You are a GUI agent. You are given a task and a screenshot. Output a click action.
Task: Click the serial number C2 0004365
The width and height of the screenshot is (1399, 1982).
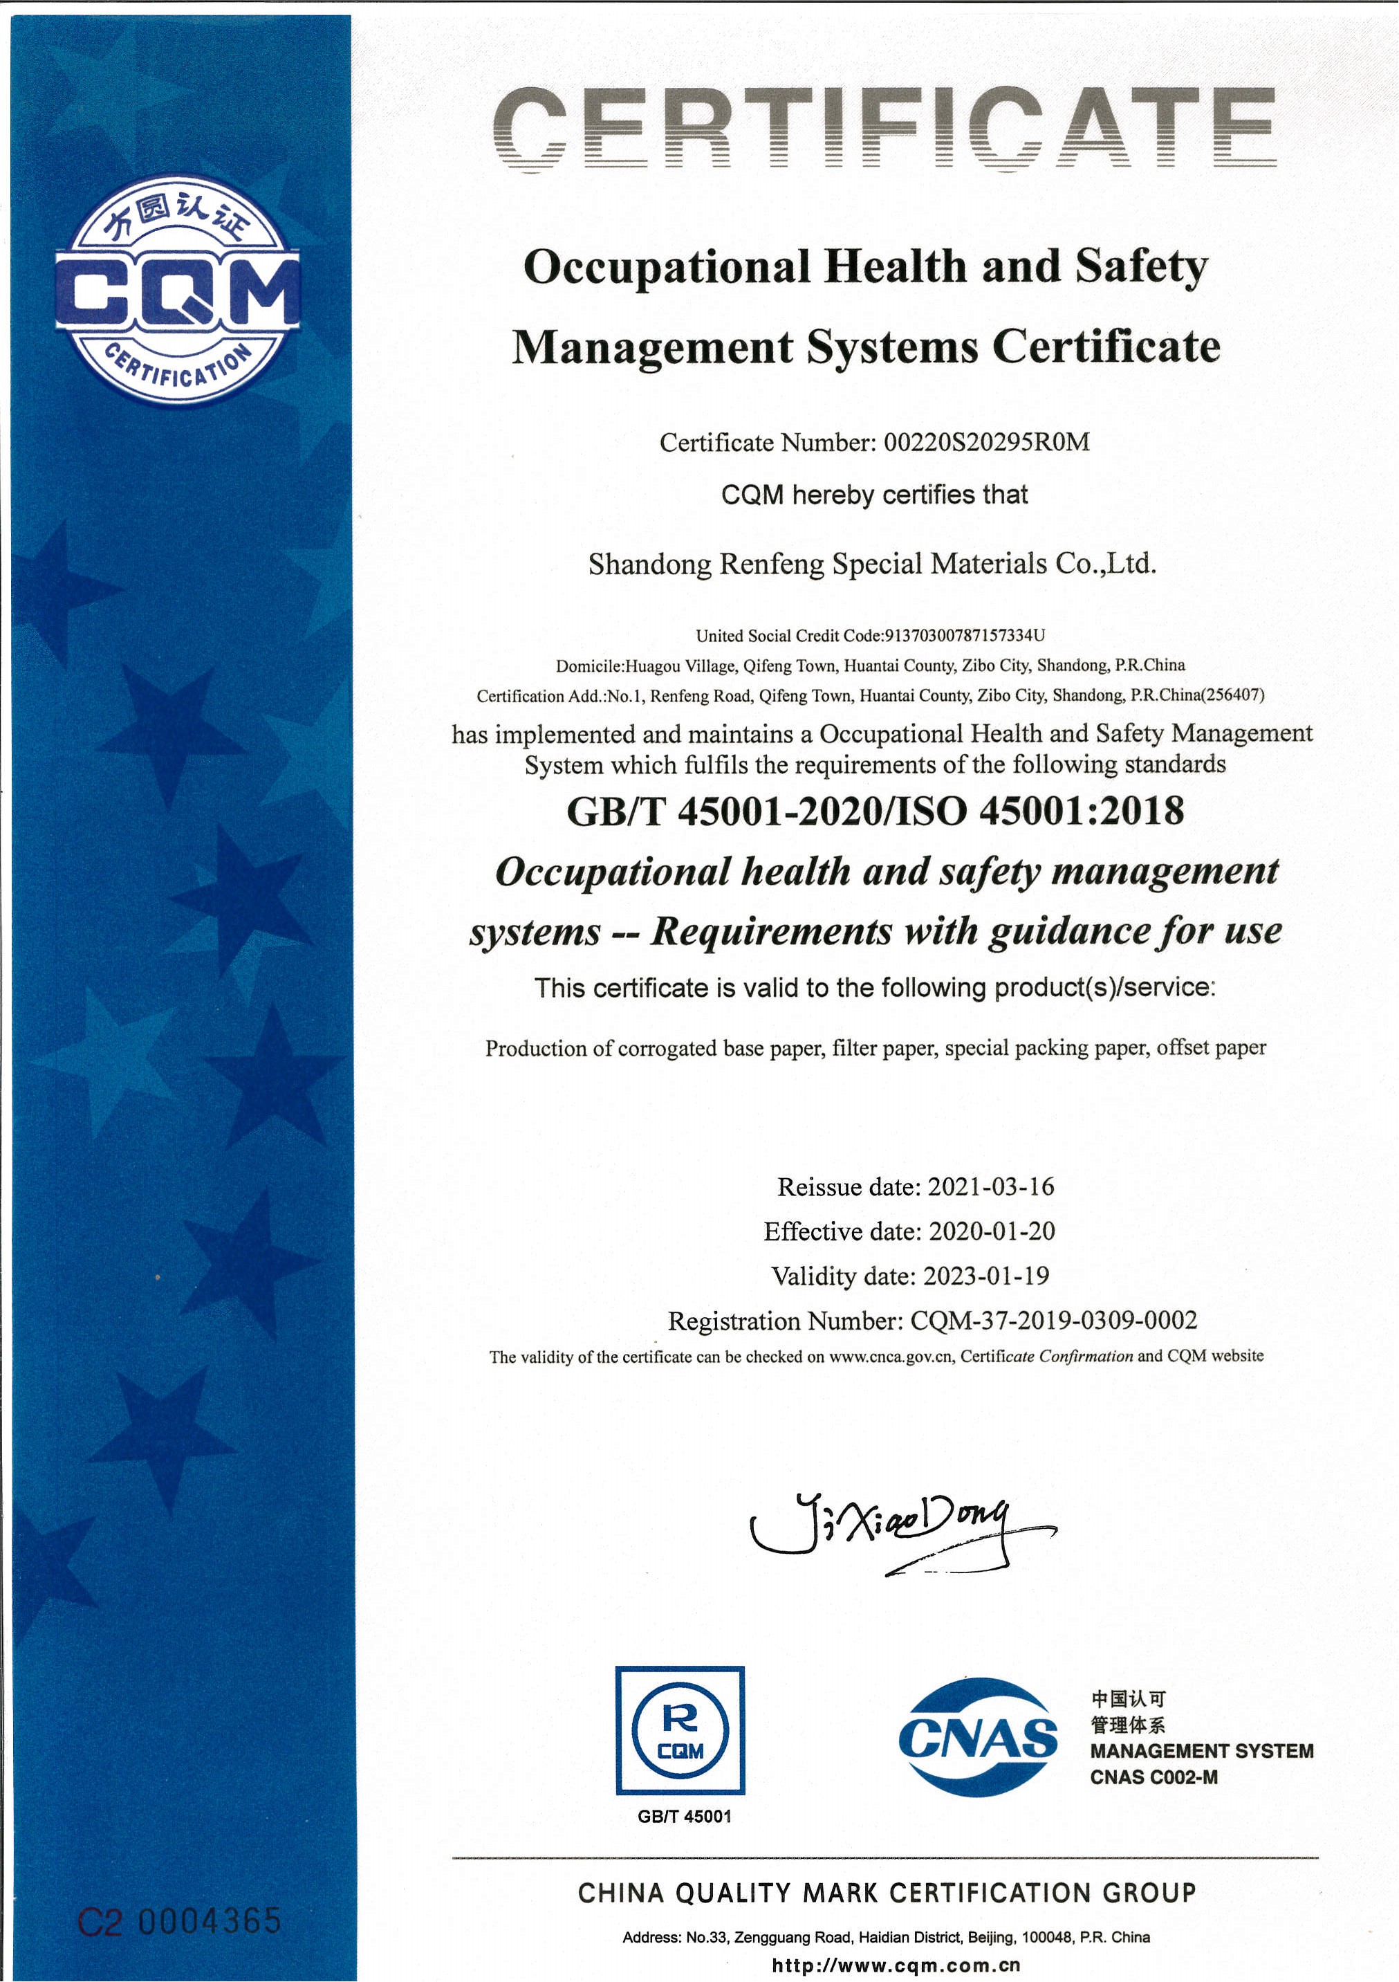[x=180, y=1920]
